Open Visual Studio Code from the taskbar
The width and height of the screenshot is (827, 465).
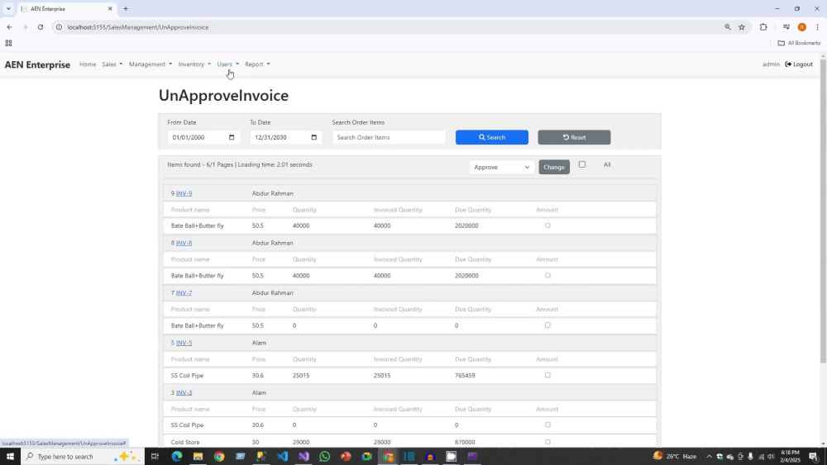coord(282,456)
